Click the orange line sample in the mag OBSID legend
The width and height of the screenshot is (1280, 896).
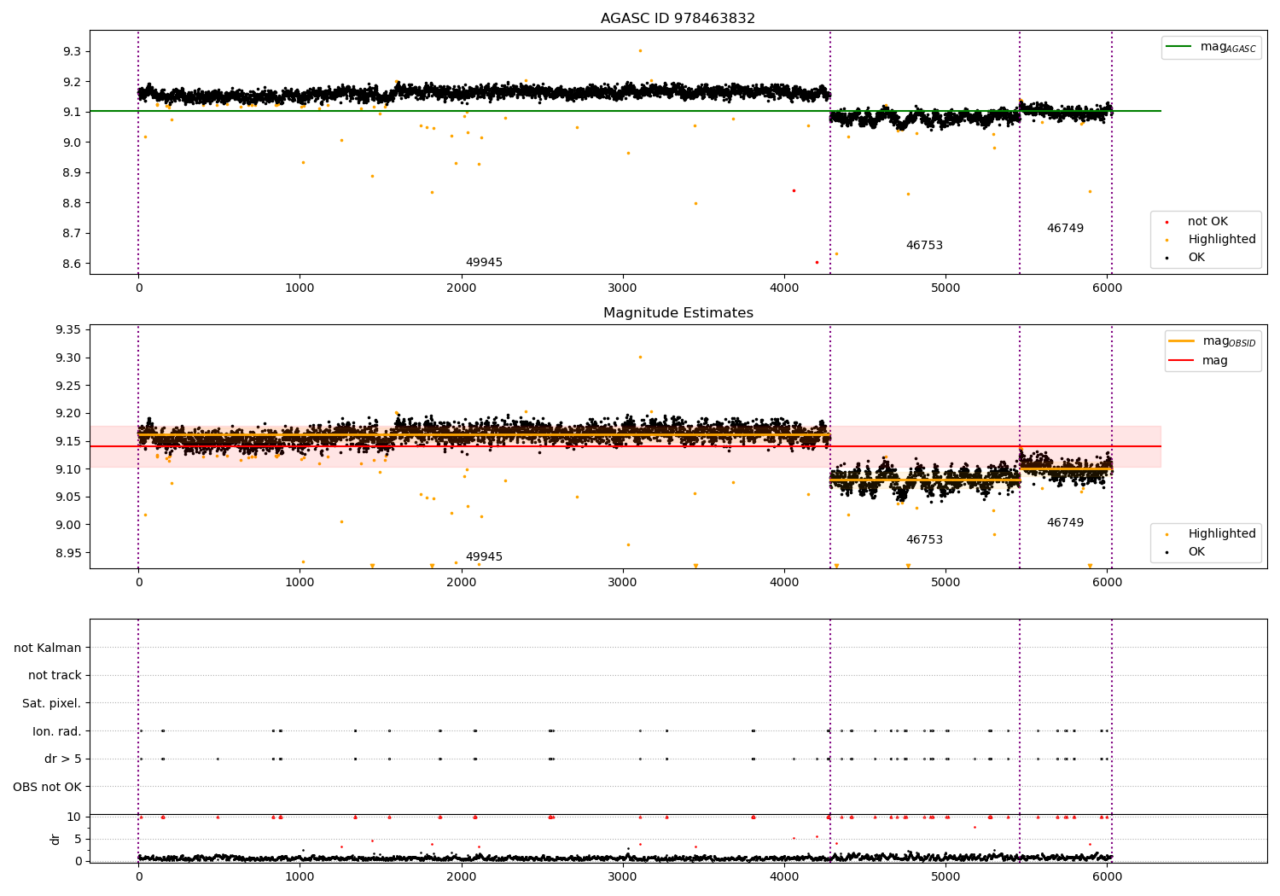(x=1182, y=340)
